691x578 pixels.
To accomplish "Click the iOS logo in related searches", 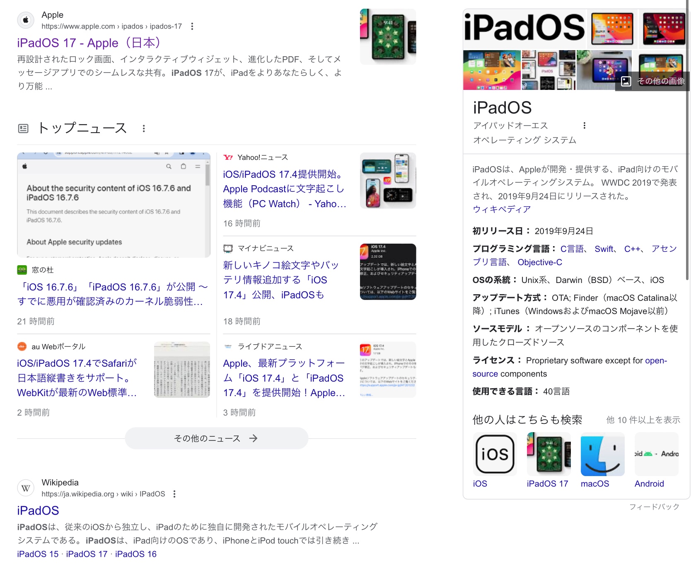I will click(495, 454).
